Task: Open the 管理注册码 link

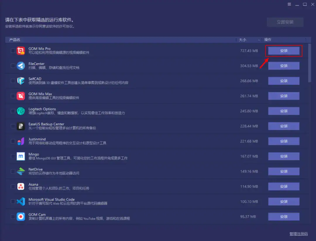Action: [x=298, y=234]
